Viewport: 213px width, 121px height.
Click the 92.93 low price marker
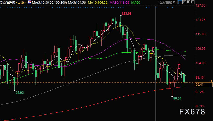(x=20, y=92)
